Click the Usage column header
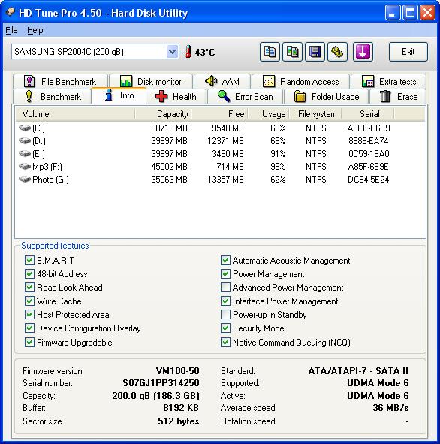440x444 pixels. pyautogui.click(x=269, y=114)
